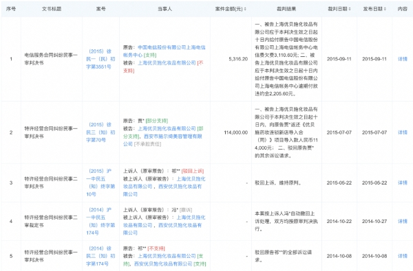Screen dimensions: 413x271
Task: Select title 电信服务合同纠纷民事一审判决书
Action: [51, 59]
